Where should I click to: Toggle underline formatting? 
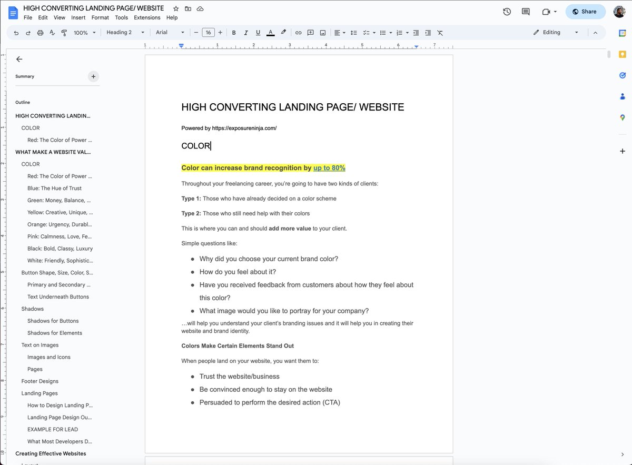[x=258, y=32]
